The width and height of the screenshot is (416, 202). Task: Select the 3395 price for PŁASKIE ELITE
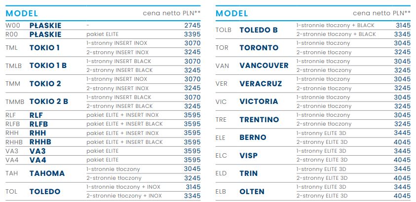tap(192, 34)
